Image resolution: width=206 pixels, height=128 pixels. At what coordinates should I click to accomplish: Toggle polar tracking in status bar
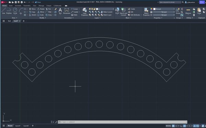pyautogui.click(x=185, y=126)
